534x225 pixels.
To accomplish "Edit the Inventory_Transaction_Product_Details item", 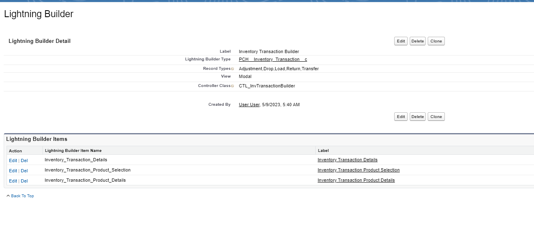I will pyautogui.click(x=13, y=181).
